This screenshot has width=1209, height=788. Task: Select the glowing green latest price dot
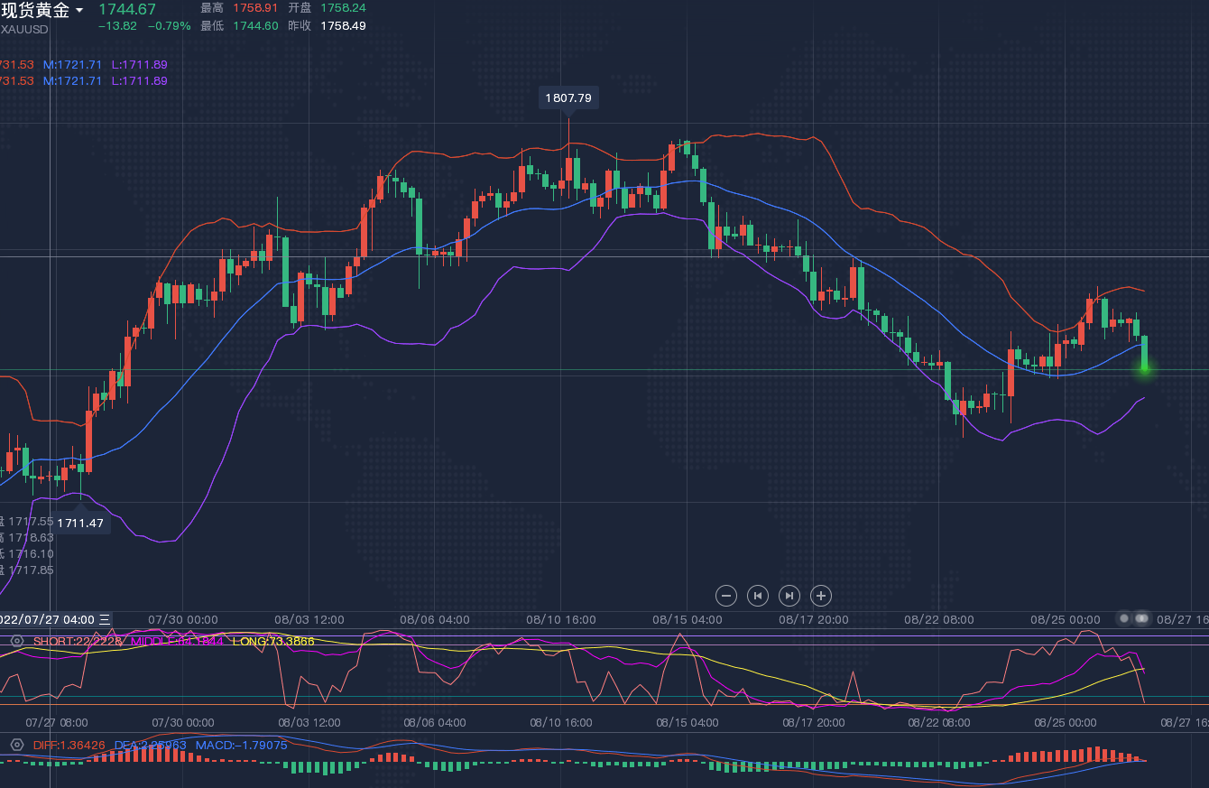pyautogui.click(x=1145, y=367)
